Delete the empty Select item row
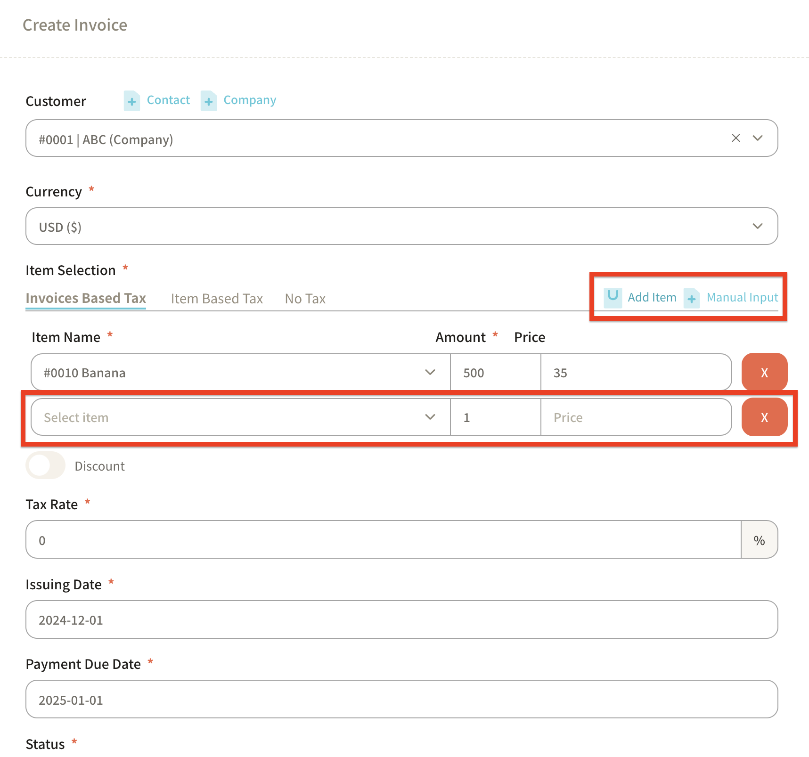Screen dimensions: 809x757 [764, 417]
